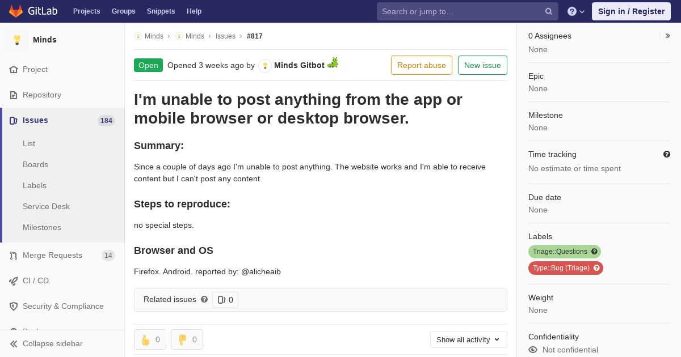
Task: Click the CI / CD rocket icon
Action: click(14, 280)
